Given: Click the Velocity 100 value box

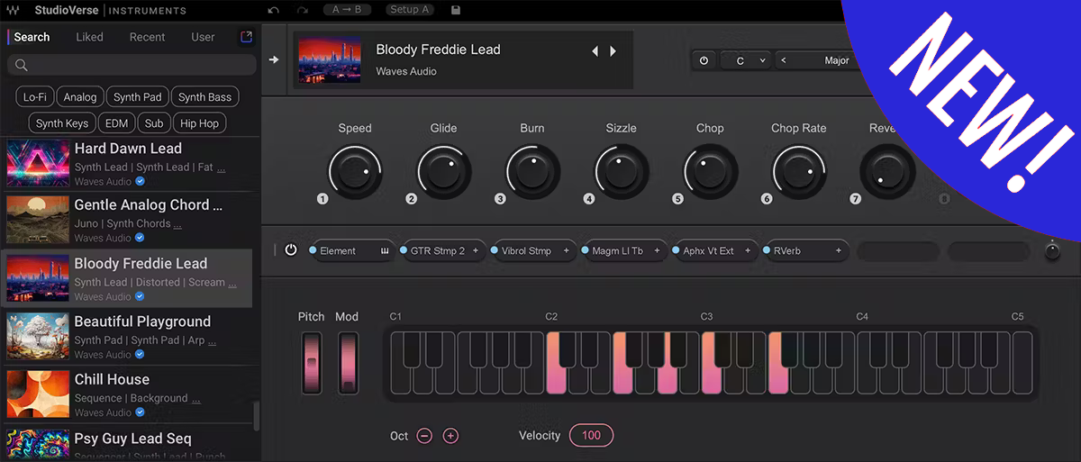Looking at the screenshot, I should [591, 436].
